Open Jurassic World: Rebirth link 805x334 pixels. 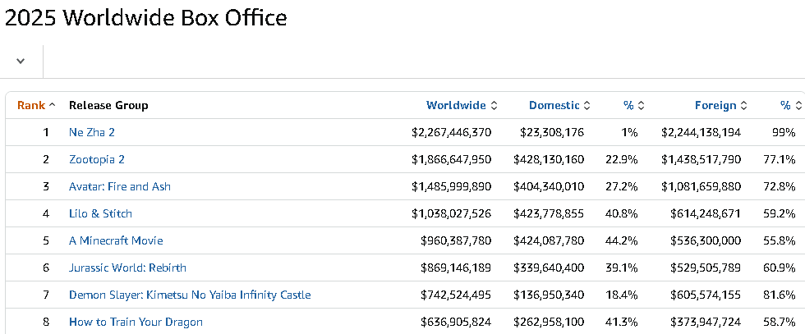click(127, 268)
